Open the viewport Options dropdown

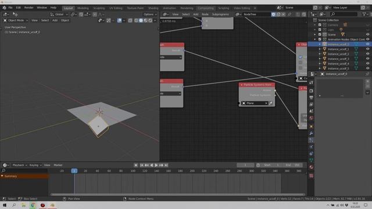(150, 15)
